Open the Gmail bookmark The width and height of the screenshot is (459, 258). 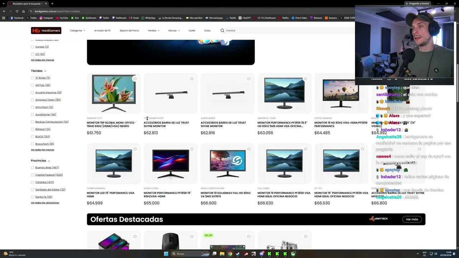tap(134, 18)
